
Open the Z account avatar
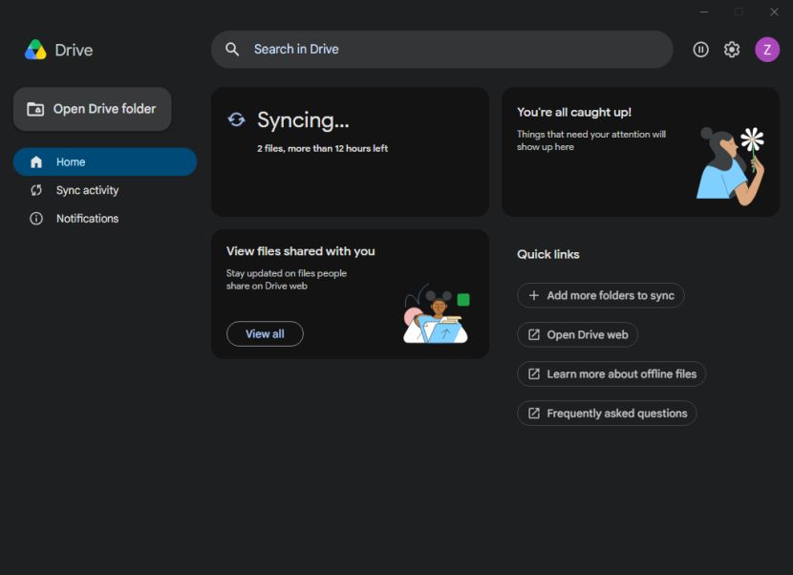tap(767, 50)
